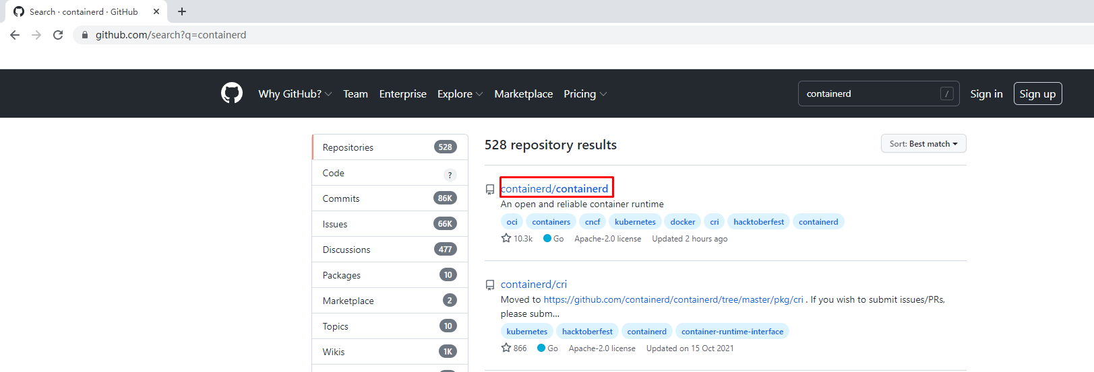Open the containerd/containerd repository link

coord(555,188)
